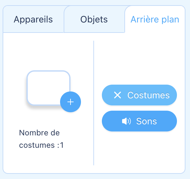Click the Sons text label
The height and width of the screenshot is (179, 190).
147,121
